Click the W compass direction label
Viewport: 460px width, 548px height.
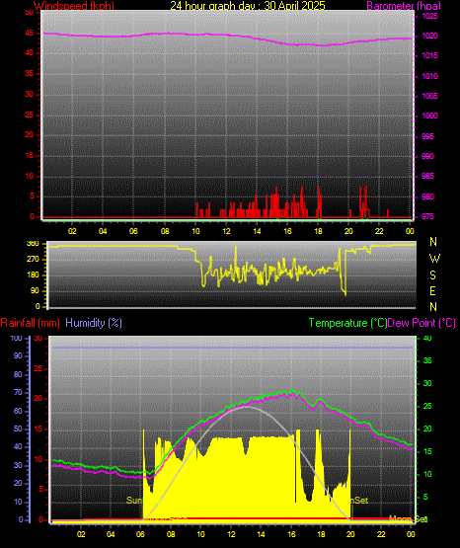pyautogui.click(x=434, y=259)
